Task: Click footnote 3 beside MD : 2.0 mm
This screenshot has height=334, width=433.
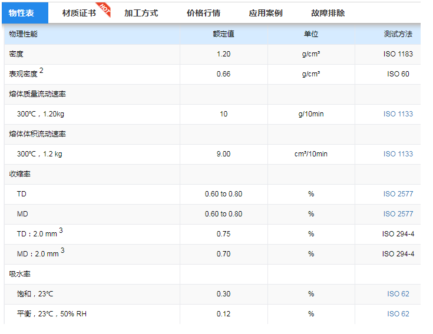Action: tap(62, 251)
